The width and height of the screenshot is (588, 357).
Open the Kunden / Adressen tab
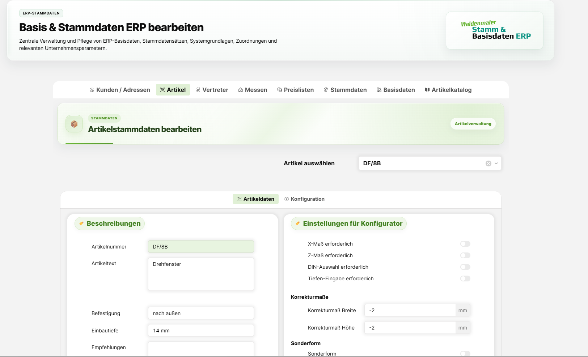pos(120,90)
